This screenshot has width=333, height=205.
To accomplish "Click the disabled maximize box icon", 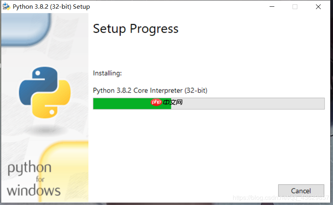I will pos(295,7).
